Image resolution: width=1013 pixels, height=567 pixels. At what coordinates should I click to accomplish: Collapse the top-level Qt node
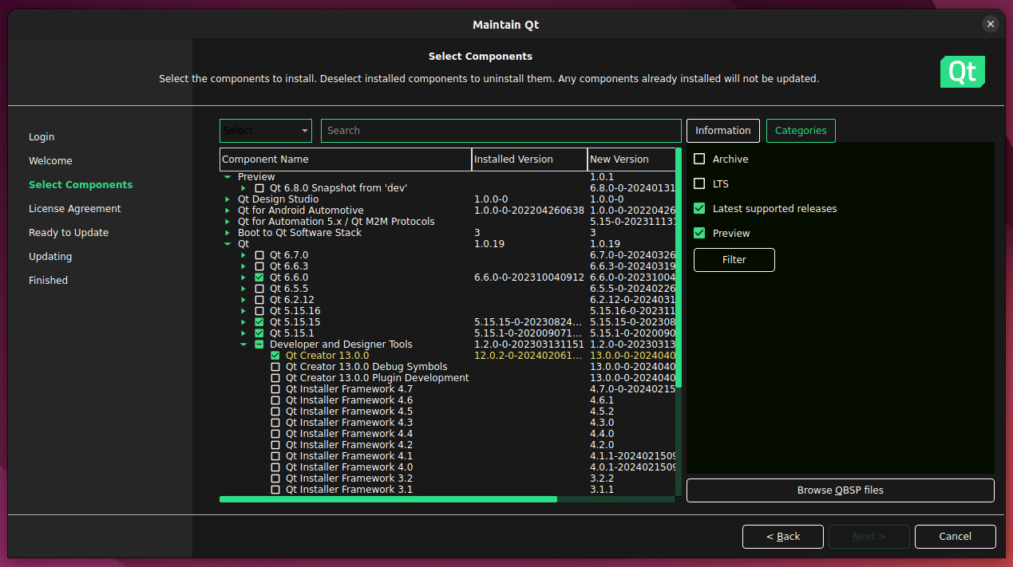pos(228,244)
